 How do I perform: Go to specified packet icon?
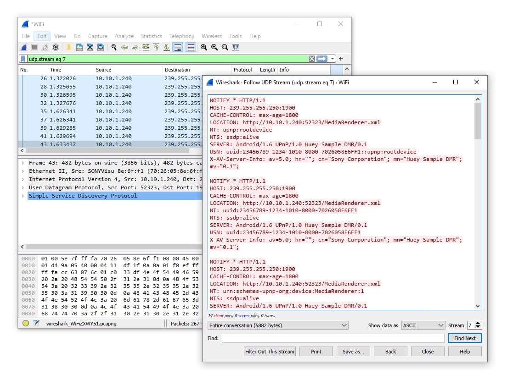(x=146, y=47)
